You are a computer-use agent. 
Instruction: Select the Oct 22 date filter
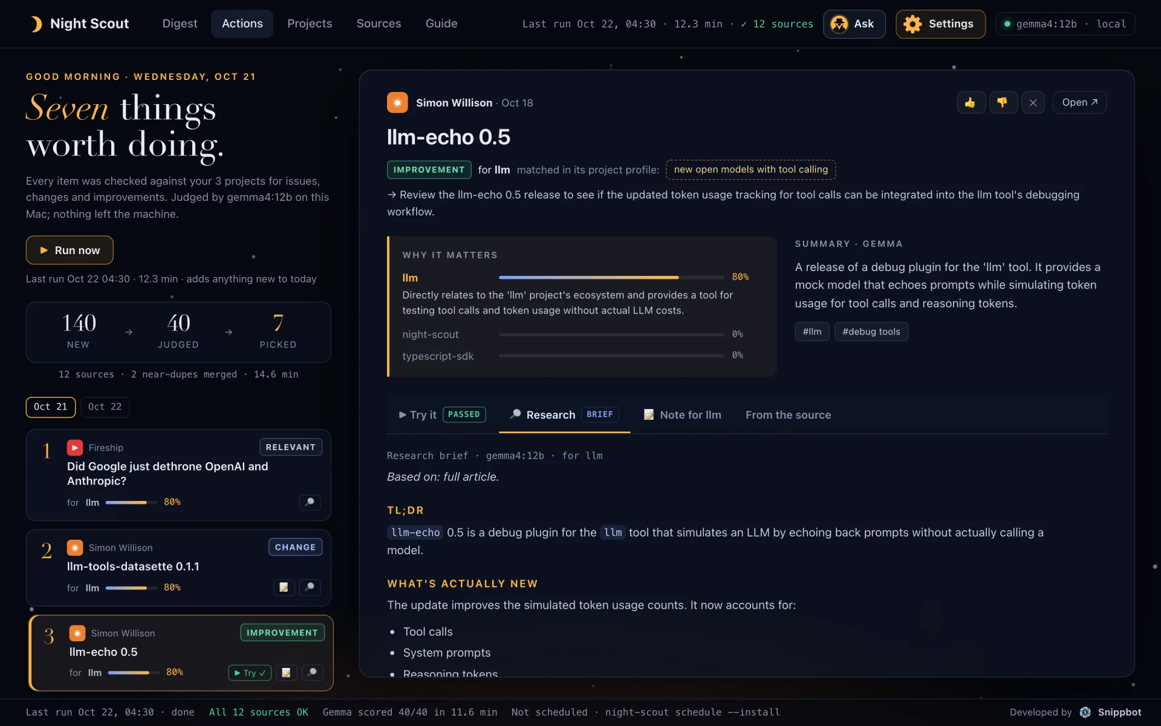(105, 407)
